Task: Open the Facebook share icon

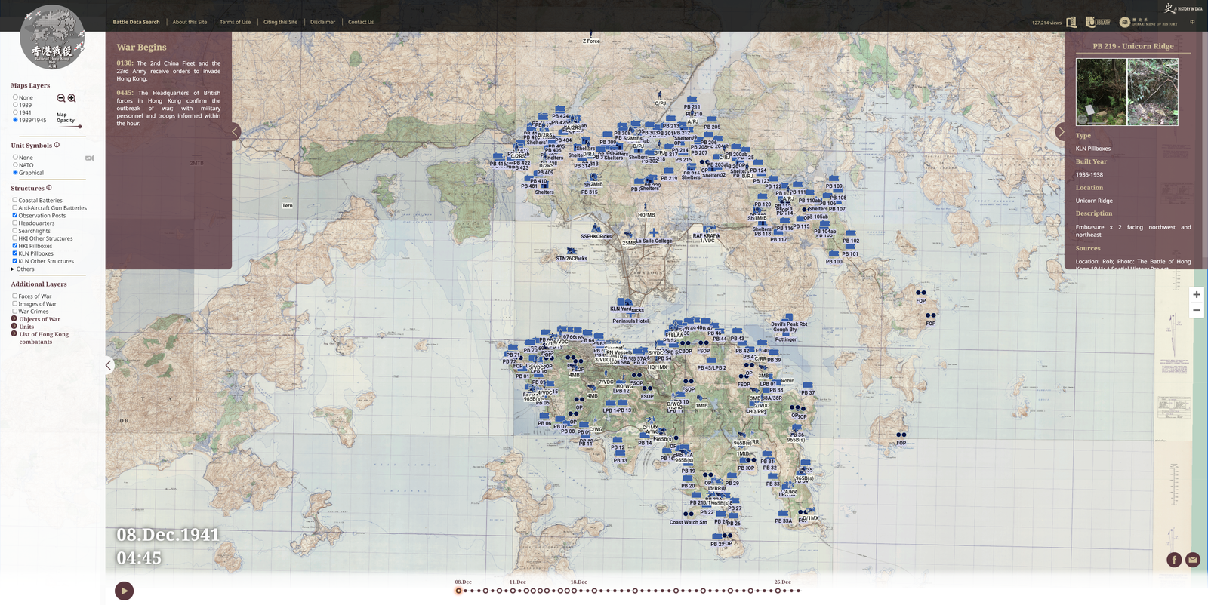Action: coord(1173,560)
